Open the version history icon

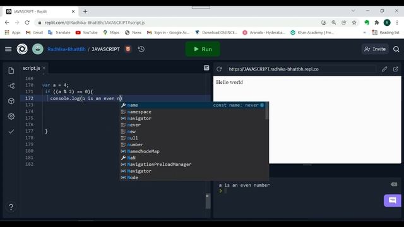point(141,49)
